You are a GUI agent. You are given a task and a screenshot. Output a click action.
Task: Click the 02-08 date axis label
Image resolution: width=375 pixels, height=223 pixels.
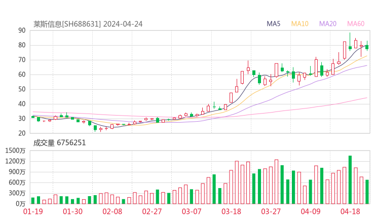112,211
